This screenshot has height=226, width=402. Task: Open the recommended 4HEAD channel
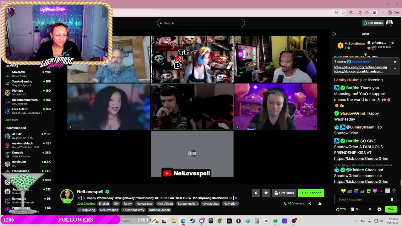28,136
